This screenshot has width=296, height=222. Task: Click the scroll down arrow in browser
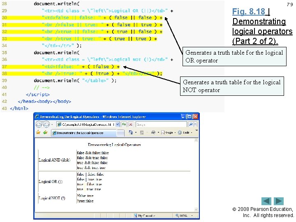[196, 209]
